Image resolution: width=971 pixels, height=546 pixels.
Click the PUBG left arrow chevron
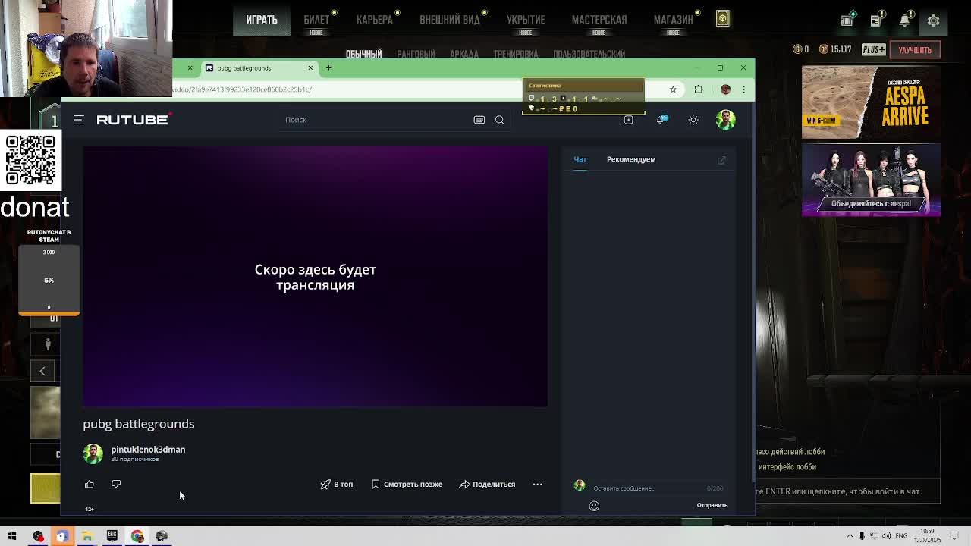(42, 371)
